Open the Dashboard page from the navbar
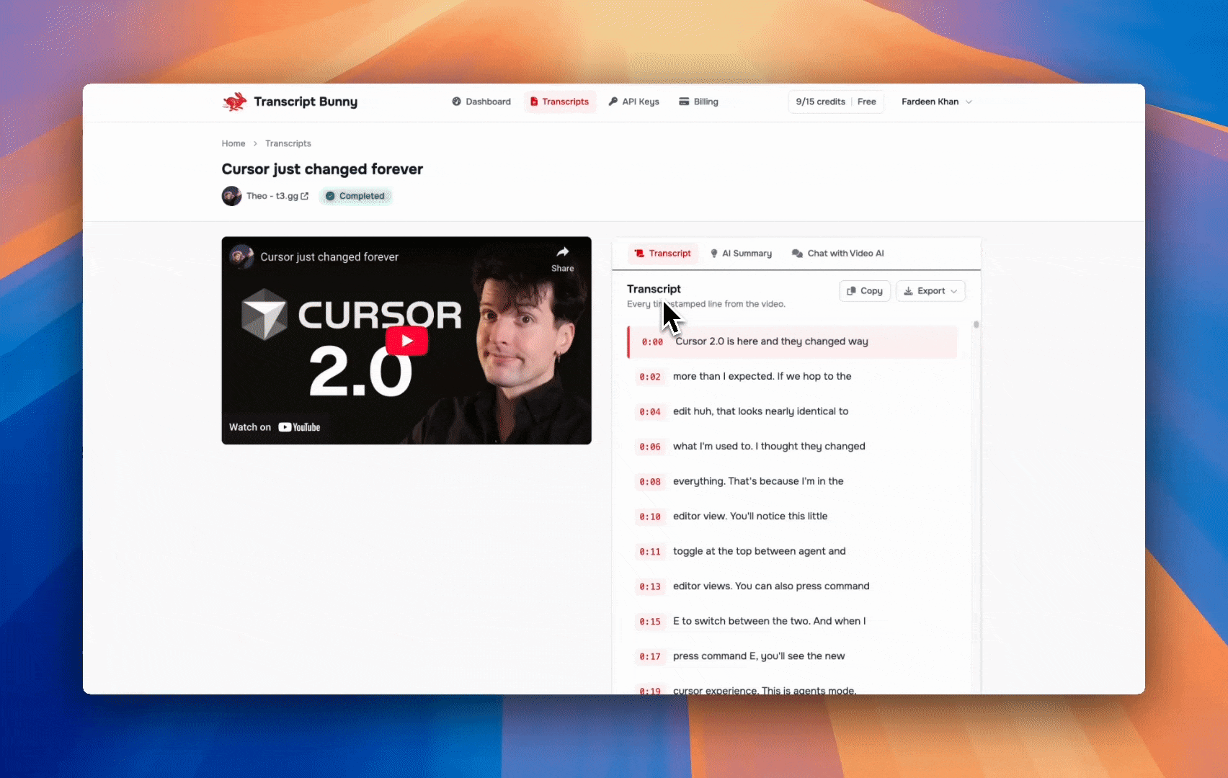 [481, 102]
